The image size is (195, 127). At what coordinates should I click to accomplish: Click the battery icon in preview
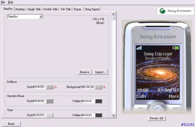click(176, 48)
